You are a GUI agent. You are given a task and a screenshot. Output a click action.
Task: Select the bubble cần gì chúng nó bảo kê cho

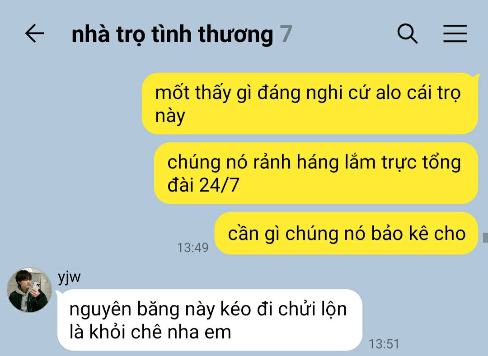347,234
